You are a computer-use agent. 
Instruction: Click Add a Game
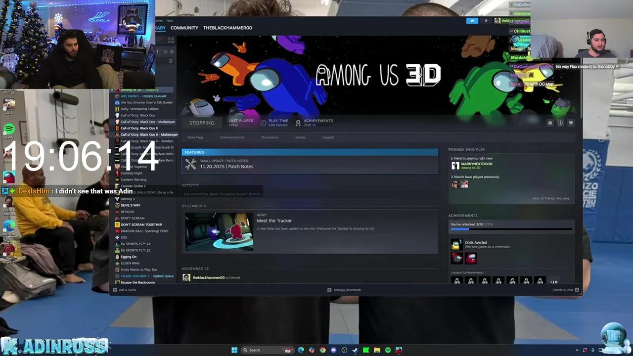(124, 290)
